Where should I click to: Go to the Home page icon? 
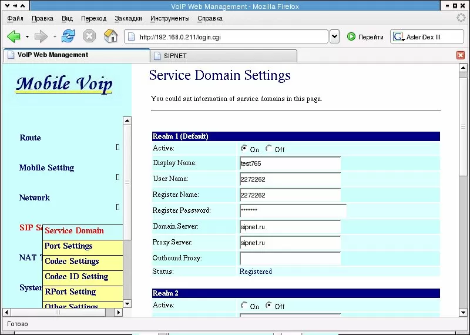(110, 36)
